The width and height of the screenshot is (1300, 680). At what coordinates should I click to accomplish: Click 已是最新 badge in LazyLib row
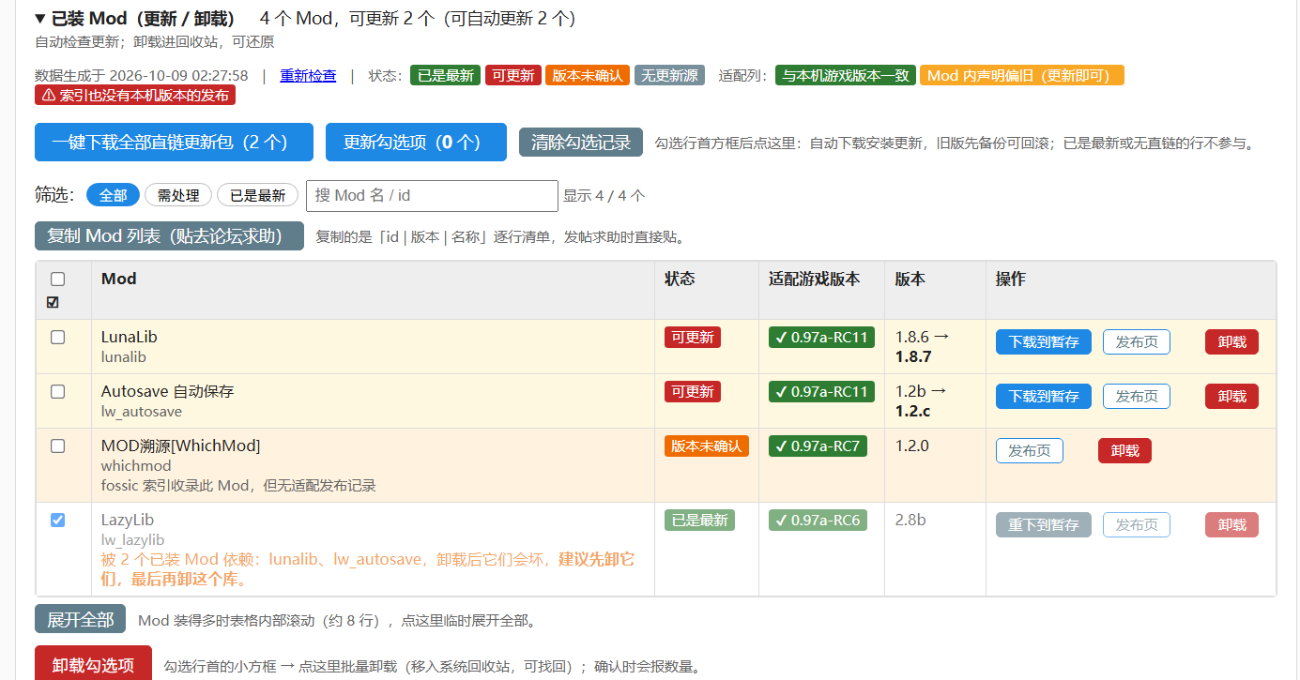699,521
